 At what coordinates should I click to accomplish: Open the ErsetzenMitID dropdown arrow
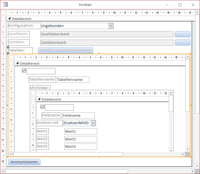pos(93,123)
